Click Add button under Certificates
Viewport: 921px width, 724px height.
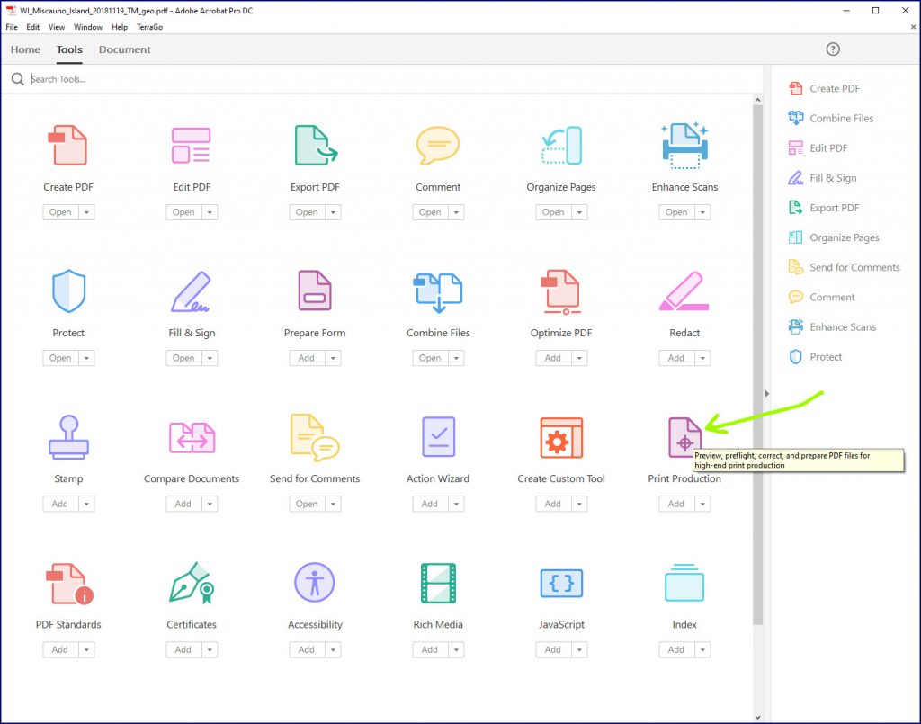click(x=183, y=649)
